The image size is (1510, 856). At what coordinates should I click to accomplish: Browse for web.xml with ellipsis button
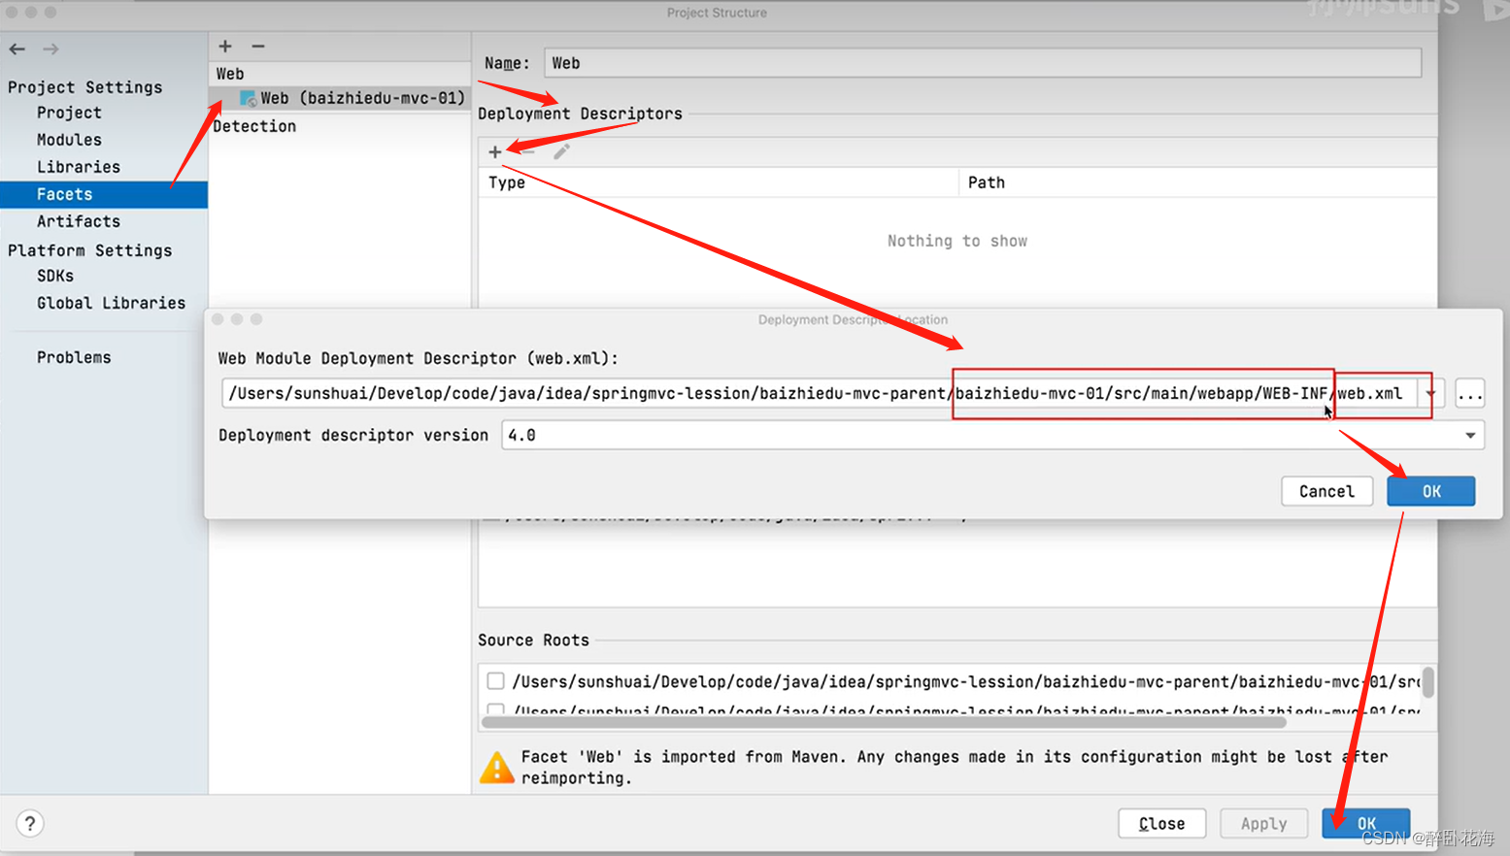pyautogui.click(x=1470, y=394)
